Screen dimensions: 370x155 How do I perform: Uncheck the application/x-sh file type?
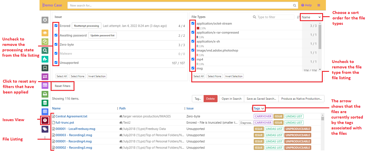pyautogui.click(x=193, y=41)
